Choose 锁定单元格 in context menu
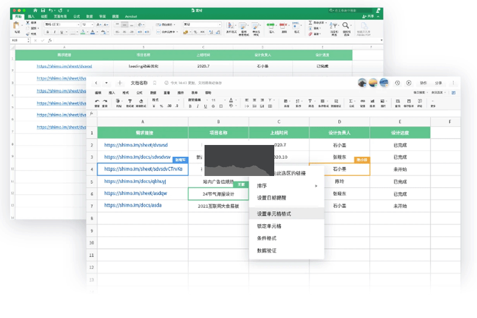The height and width of the screenshot is (318, 477). coord(270,226)
